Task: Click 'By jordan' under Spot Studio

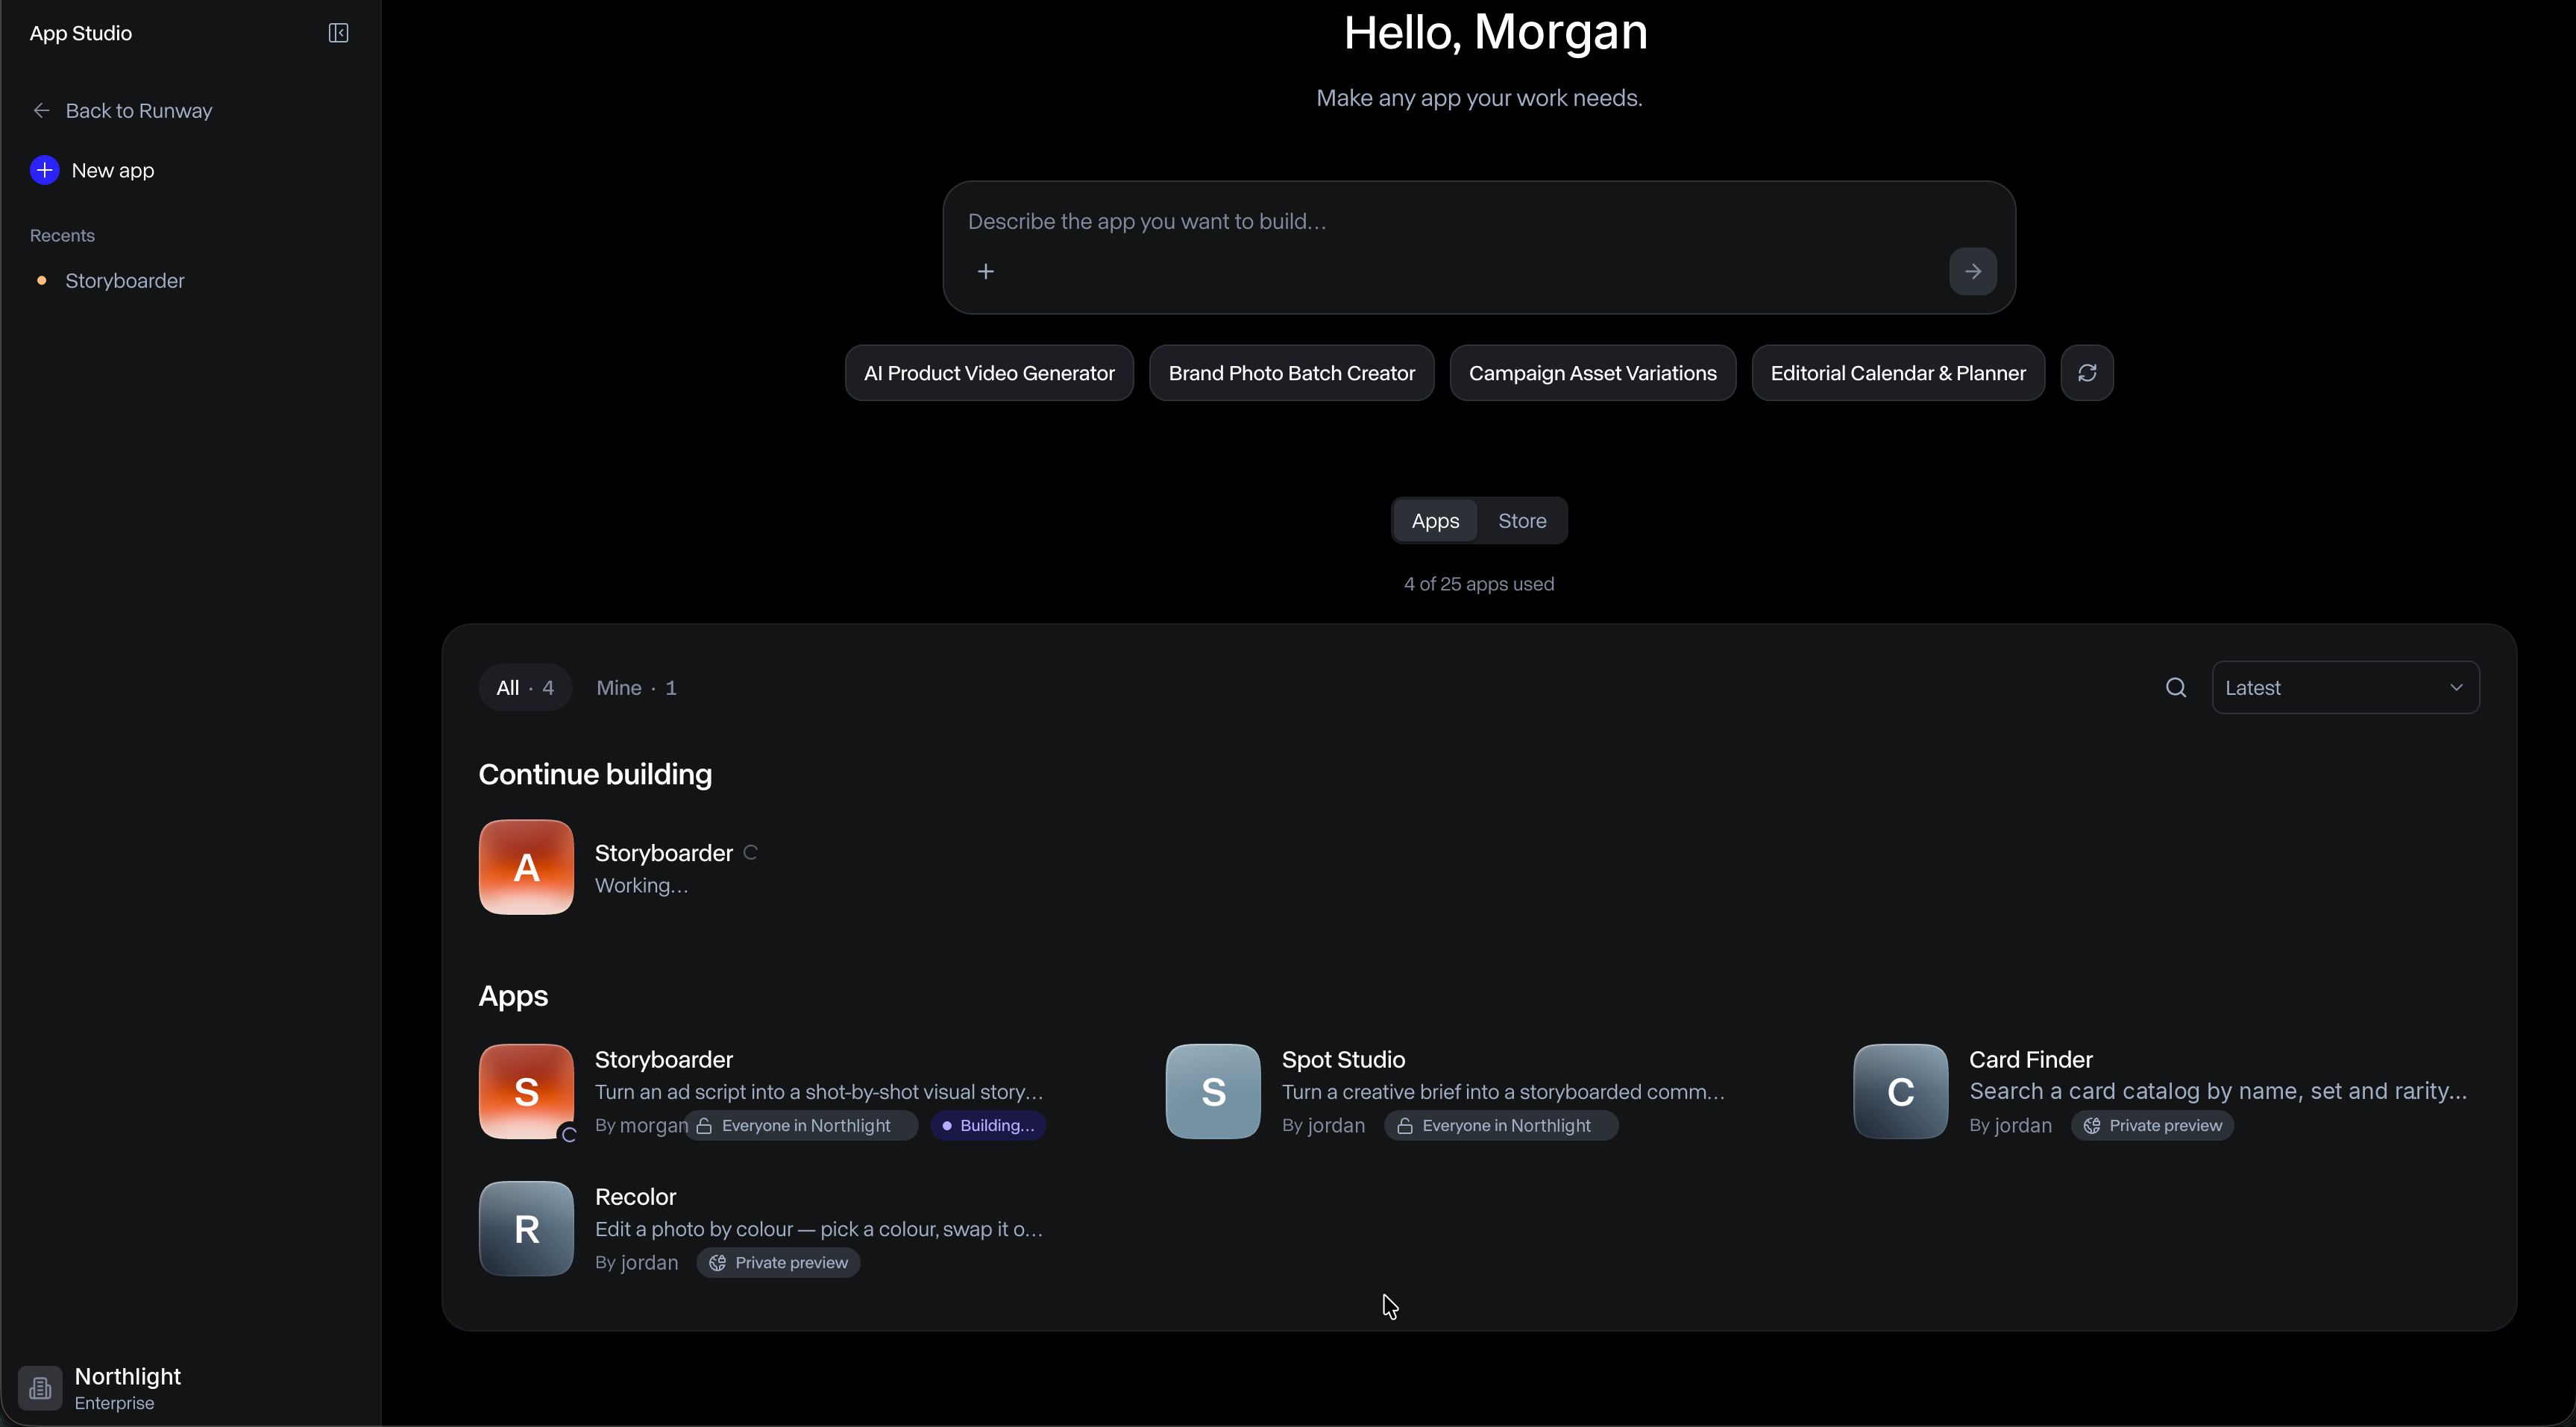Action: tap(1323, 1126)
